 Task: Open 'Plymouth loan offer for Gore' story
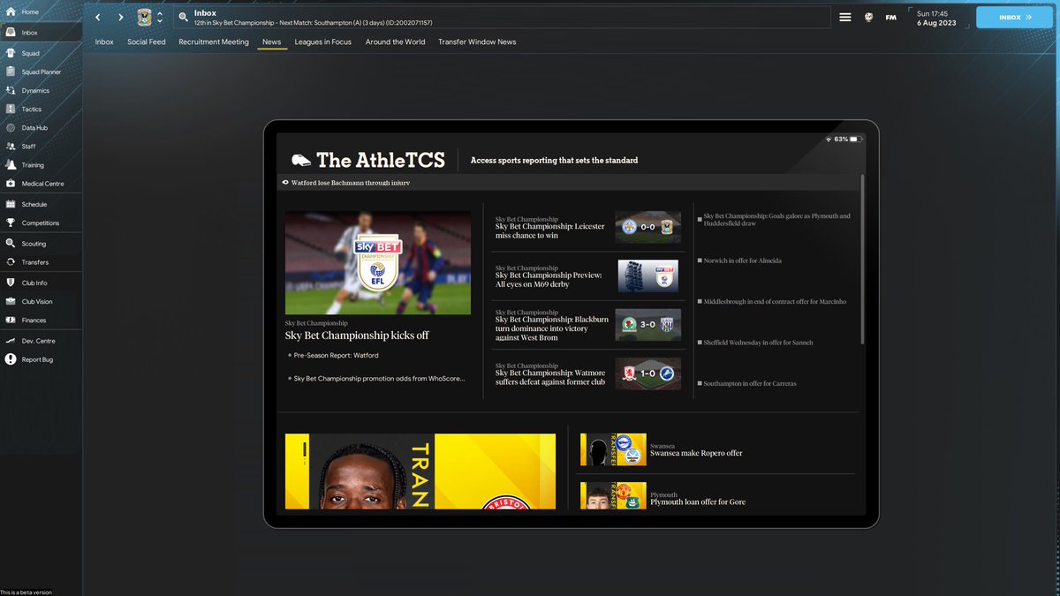(x=698, y=502)
